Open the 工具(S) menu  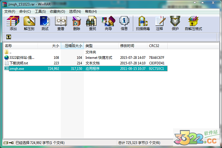coord(40,11)
